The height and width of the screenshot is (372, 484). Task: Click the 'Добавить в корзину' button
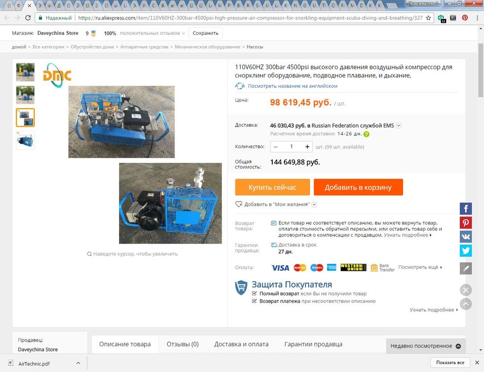(359, 187)
